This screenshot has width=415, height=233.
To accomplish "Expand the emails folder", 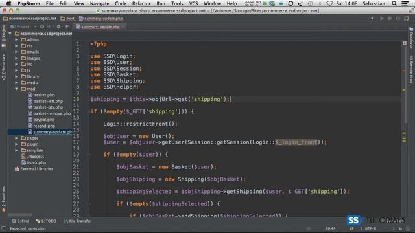I will (16, 52).
